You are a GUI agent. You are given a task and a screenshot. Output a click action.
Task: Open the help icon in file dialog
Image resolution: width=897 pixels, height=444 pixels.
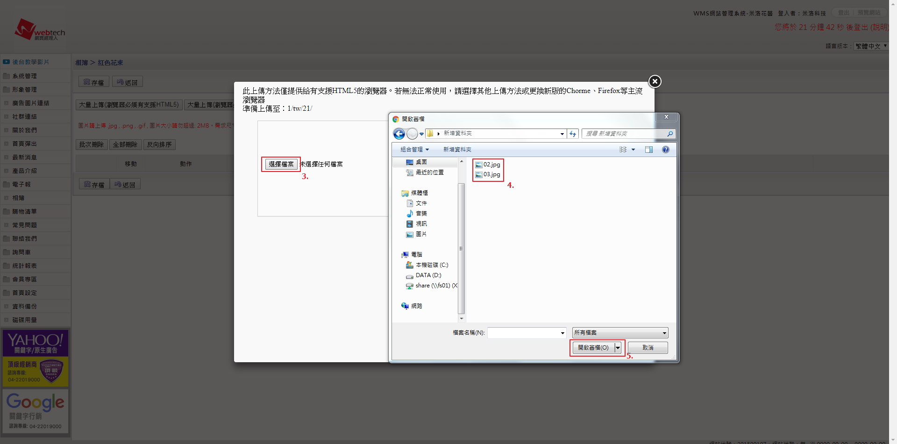(x=665, y=150)
